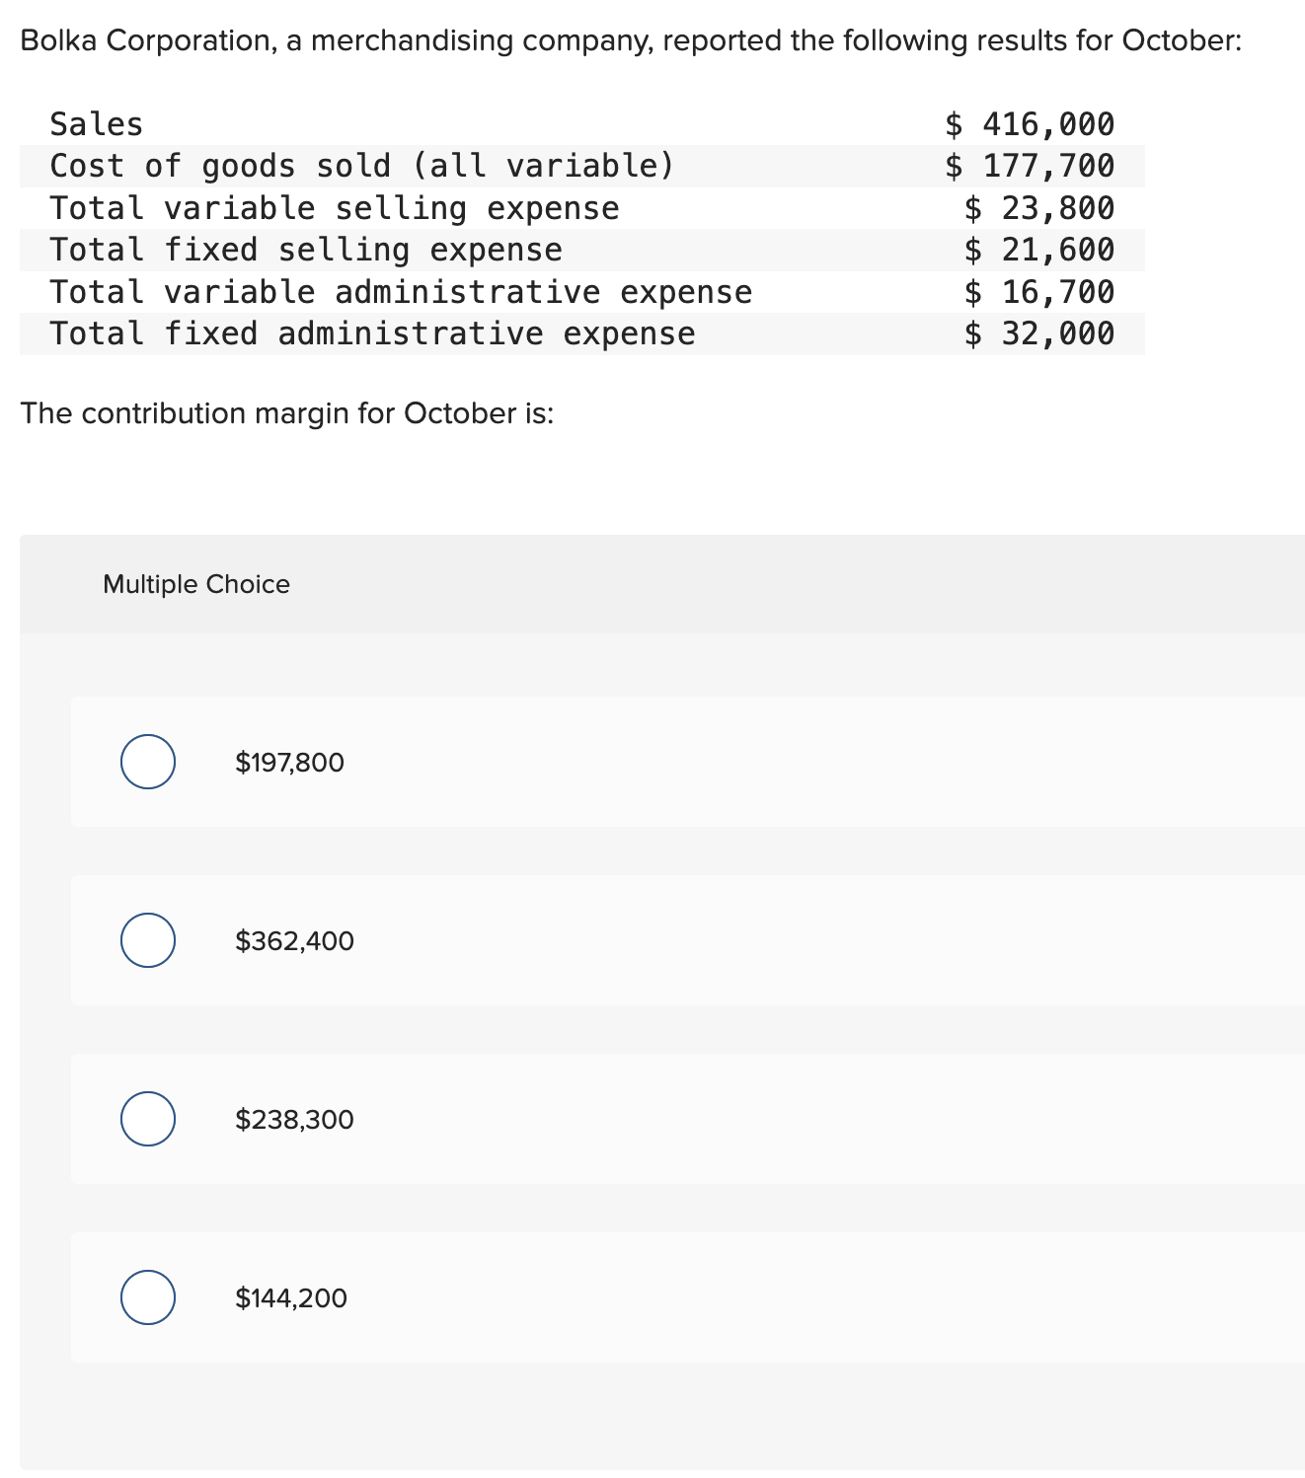
Task: Click the Bolka Corporation intro sentence
Action: point(631,40)
